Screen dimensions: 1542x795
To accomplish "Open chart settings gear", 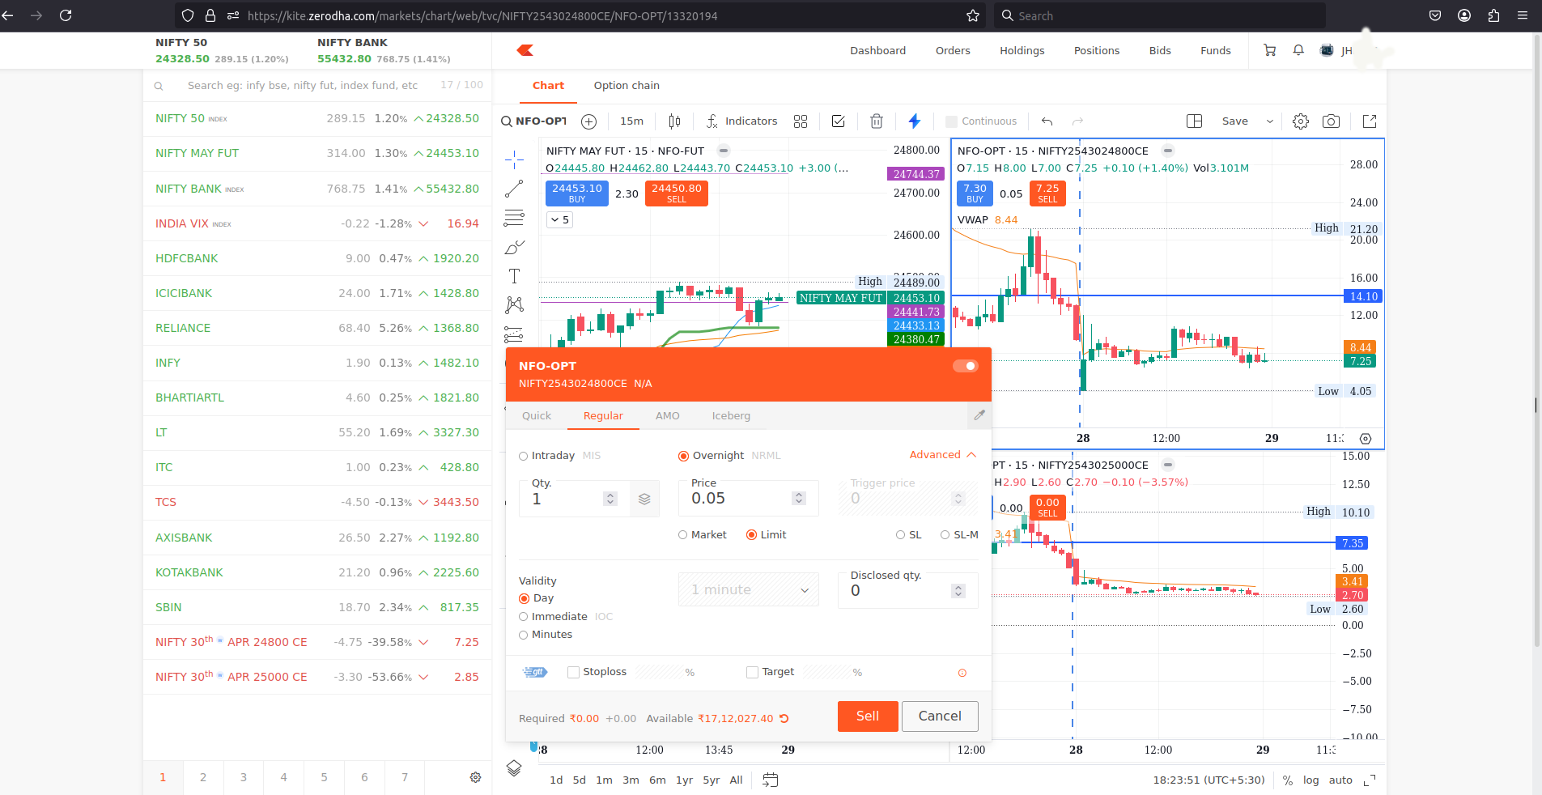I will coord(1301,121).
